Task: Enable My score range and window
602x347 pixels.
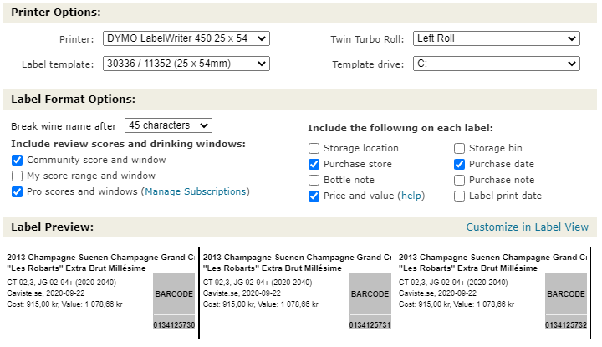Action: tap(17, 176)
